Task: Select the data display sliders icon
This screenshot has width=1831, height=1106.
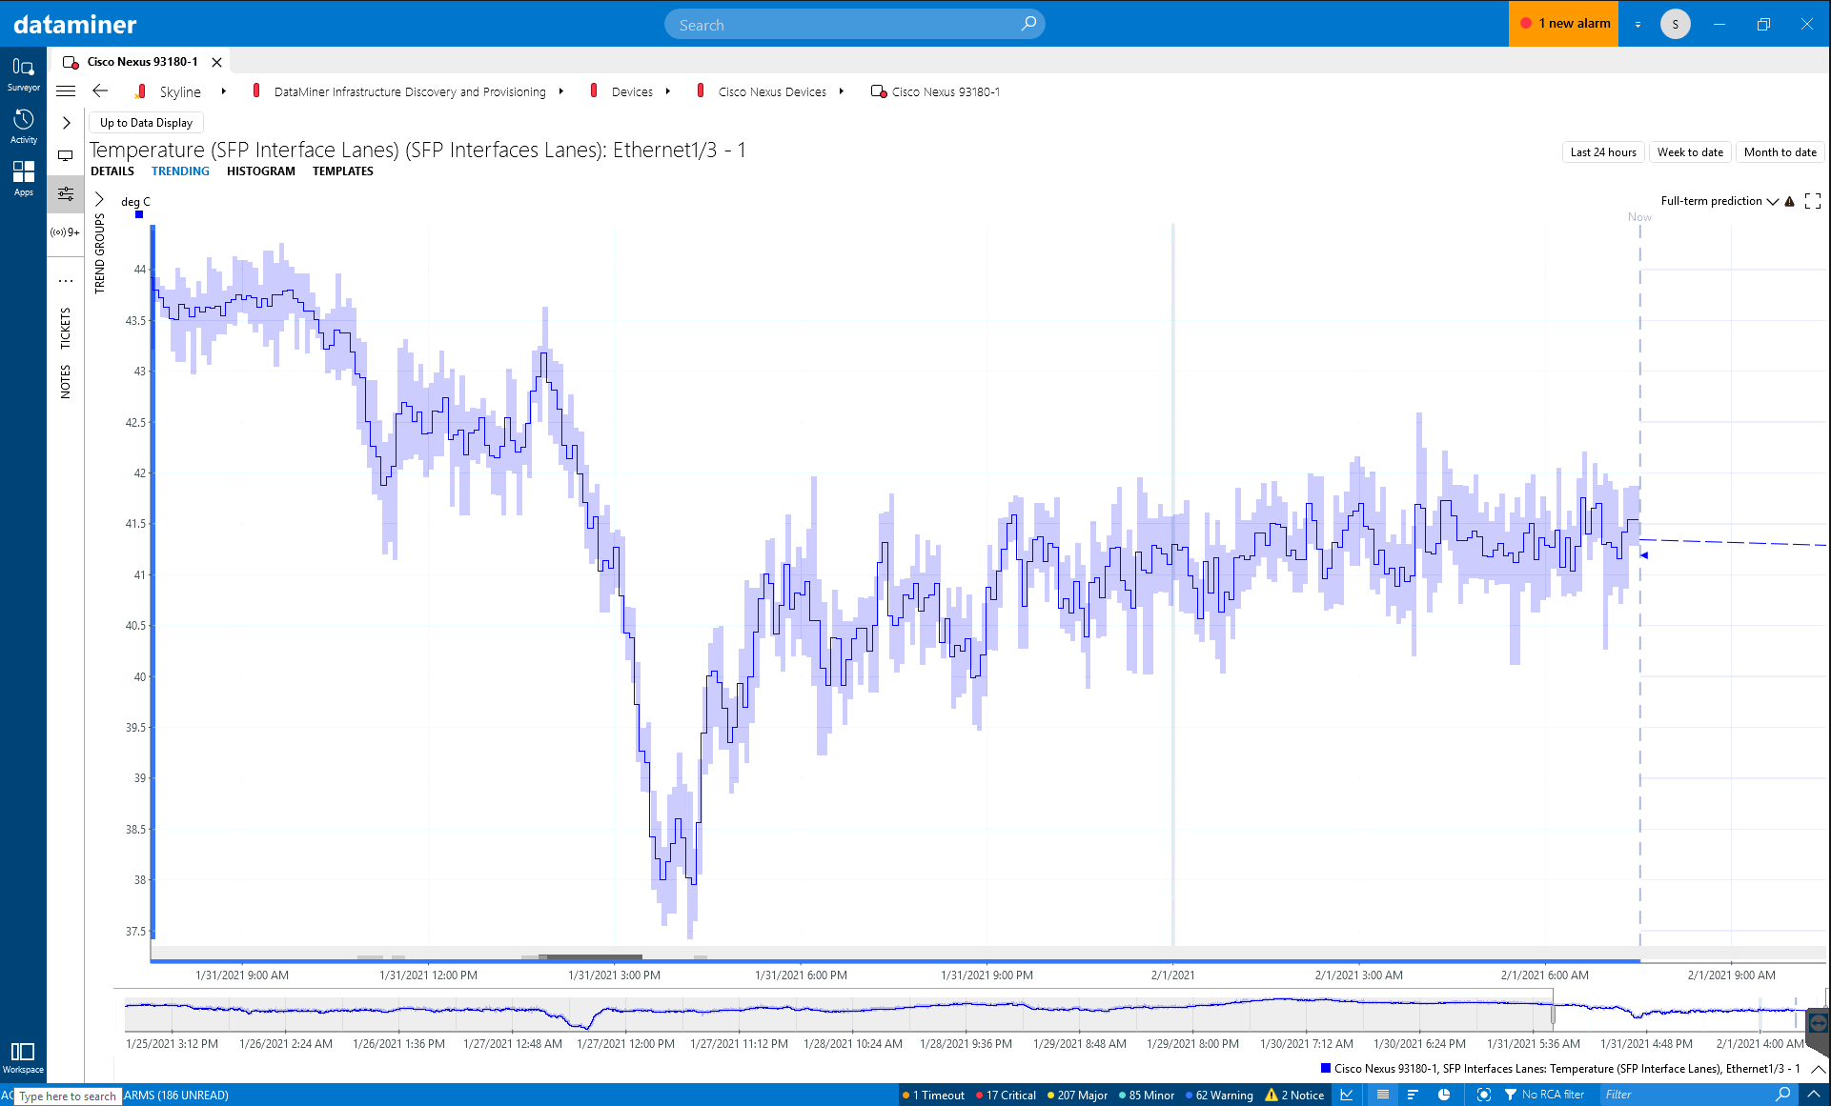Action: tap(66, 194)
